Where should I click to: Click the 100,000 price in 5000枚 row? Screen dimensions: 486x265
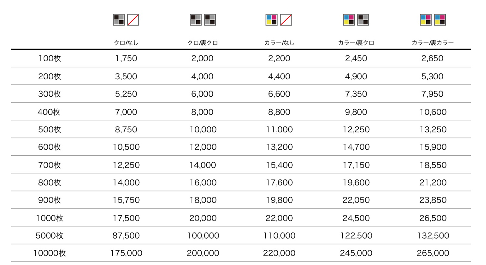click(x=203, y=236)
